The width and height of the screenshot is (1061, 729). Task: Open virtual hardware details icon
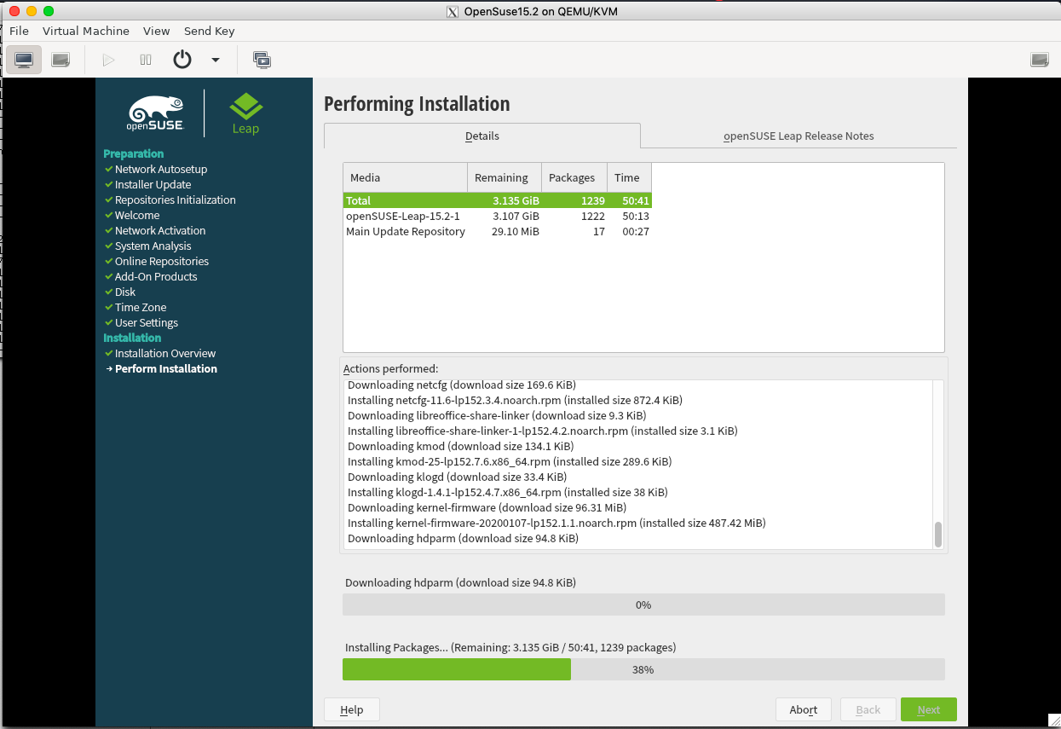pyautogui.click(x=61, y=60)
